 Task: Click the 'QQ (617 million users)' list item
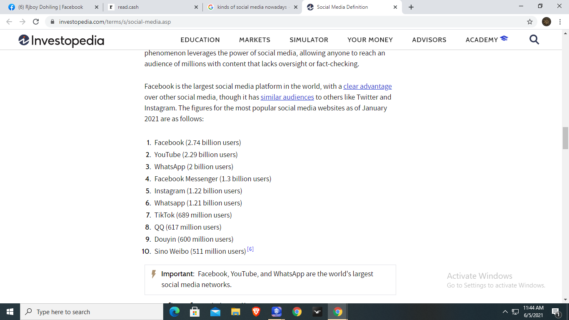[x=188, y=227]
